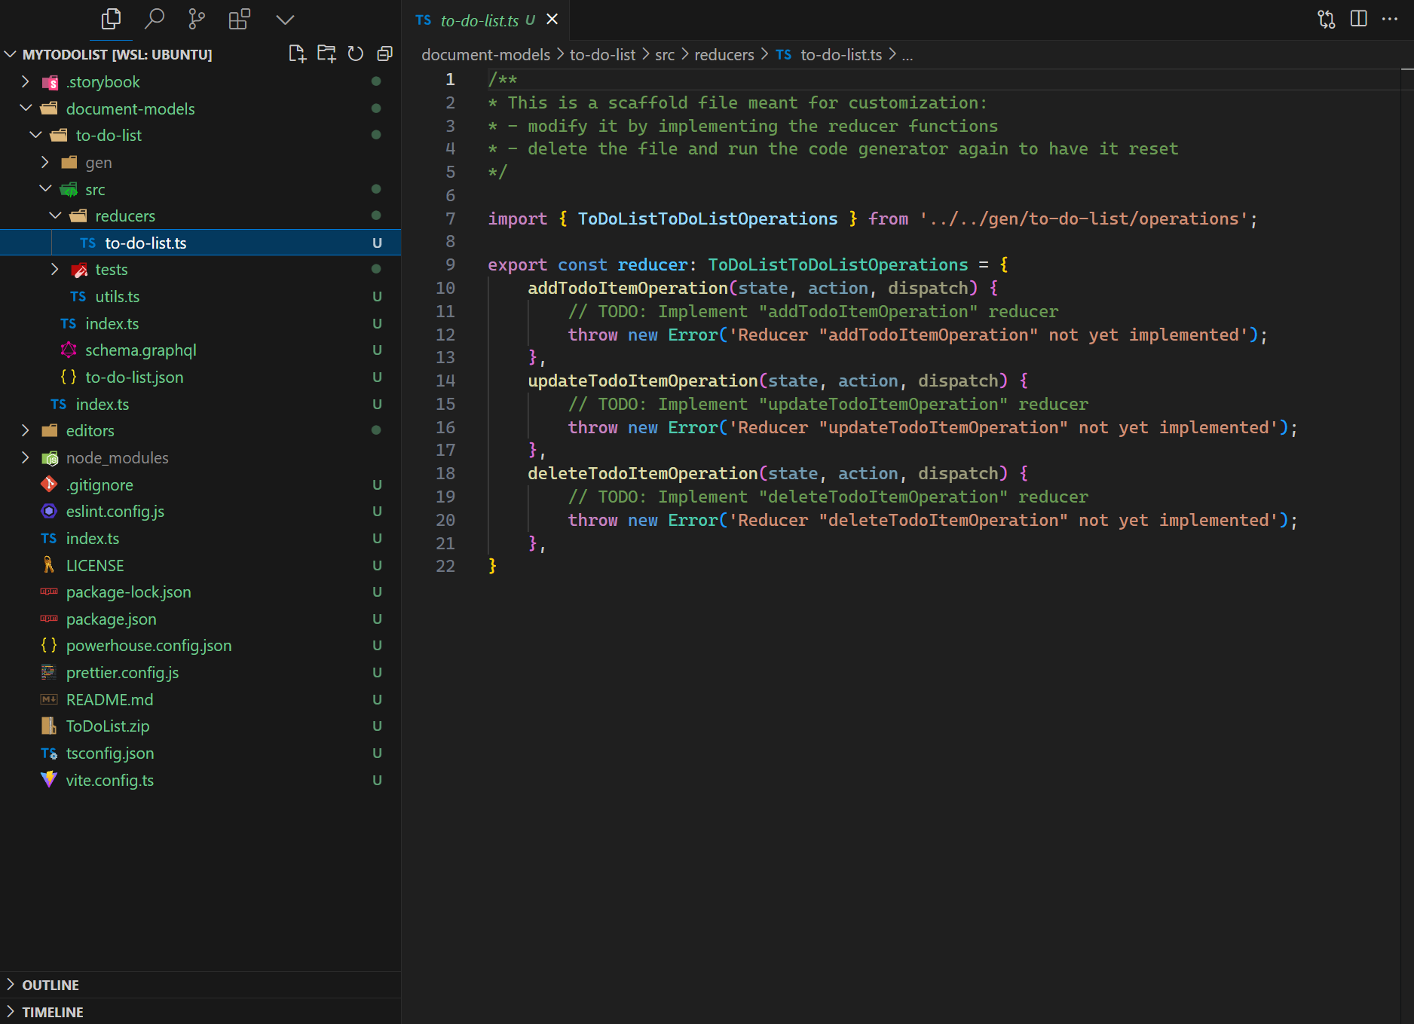The image size is (1414, 1024).
Task: Open prettier.config.js file
Action: [x=200, y=673]
